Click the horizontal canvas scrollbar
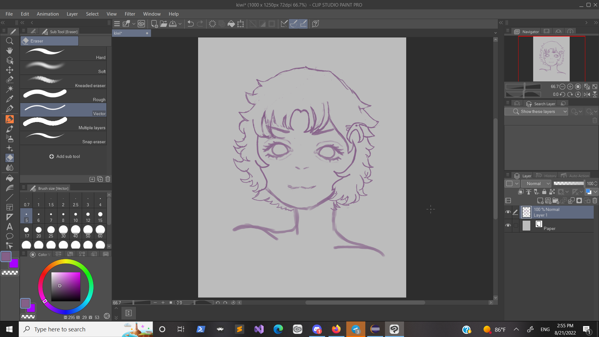 [x=365, y=302]
